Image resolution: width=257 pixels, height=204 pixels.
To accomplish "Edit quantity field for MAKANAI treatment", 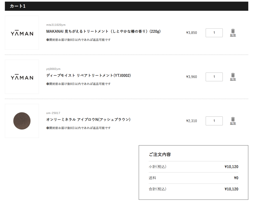I will click(x=214, y=33).
